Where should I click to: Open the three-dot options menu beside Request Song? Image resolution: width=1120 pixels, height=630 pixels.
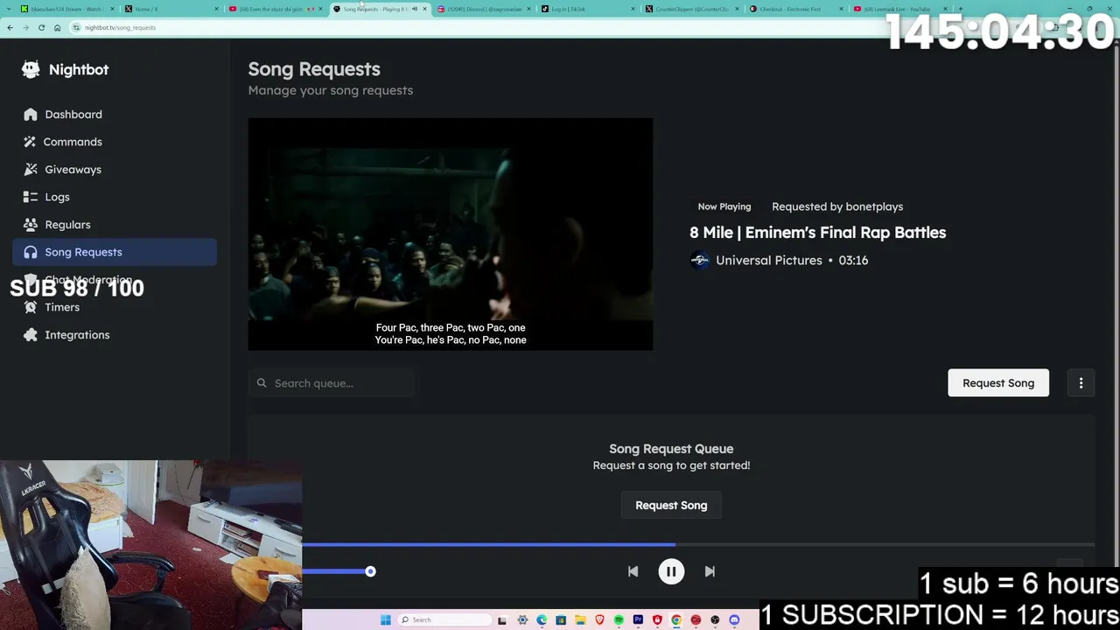1081,382
